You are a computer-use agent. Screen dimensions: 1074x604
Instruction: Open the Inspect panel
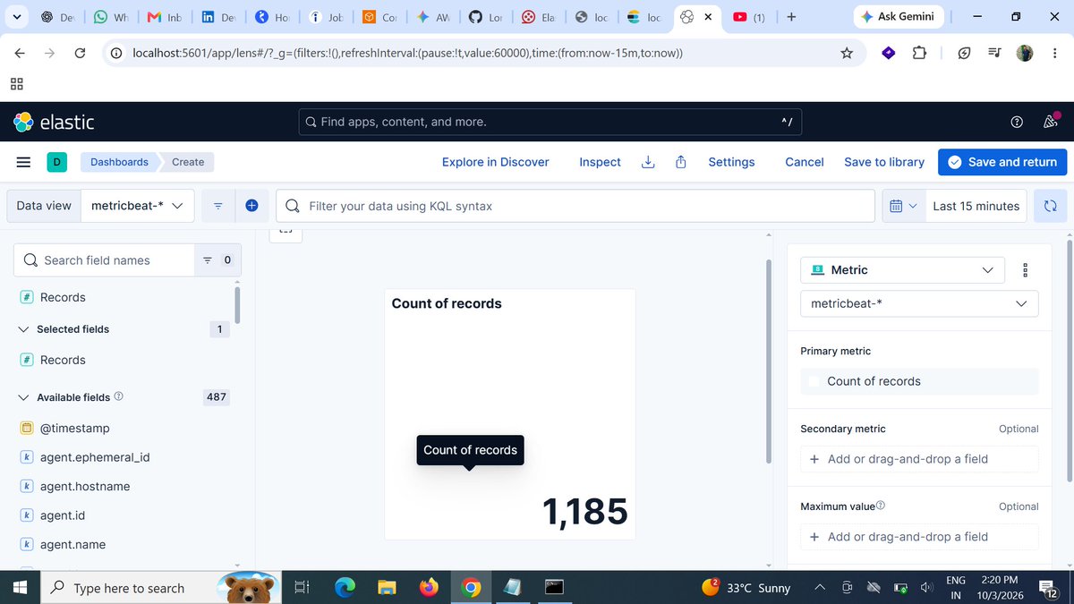(x=600, y=162)
